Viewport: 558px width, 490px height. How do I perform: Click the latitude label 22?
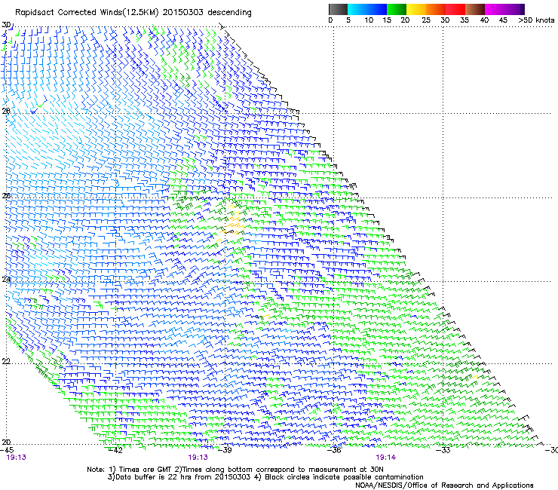6,361
